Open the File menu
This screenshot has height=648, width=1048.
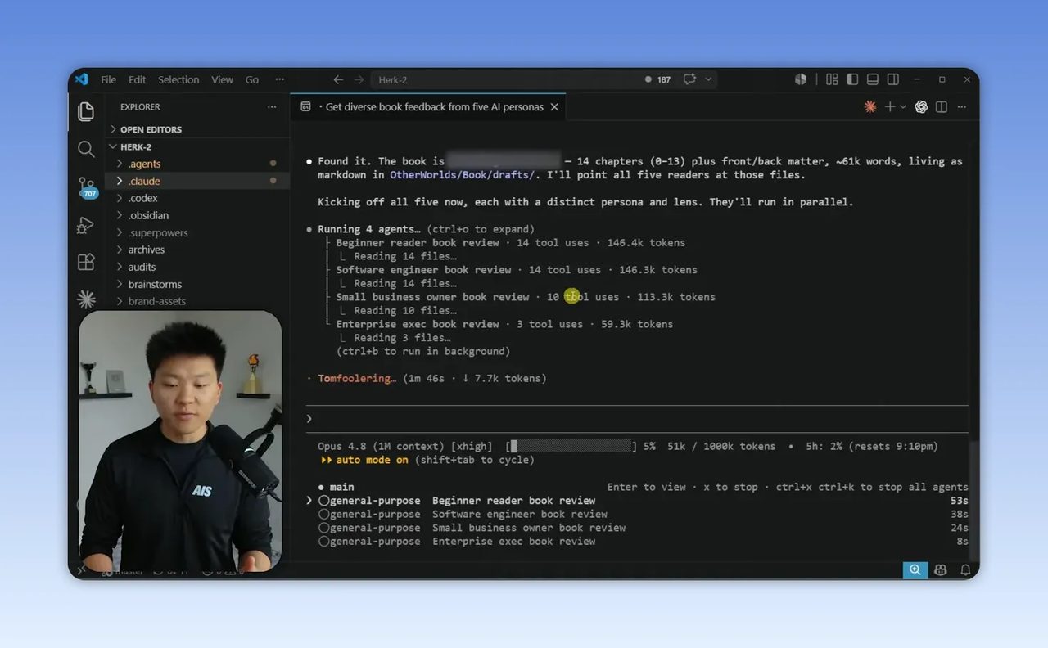[x=108, y=79]
